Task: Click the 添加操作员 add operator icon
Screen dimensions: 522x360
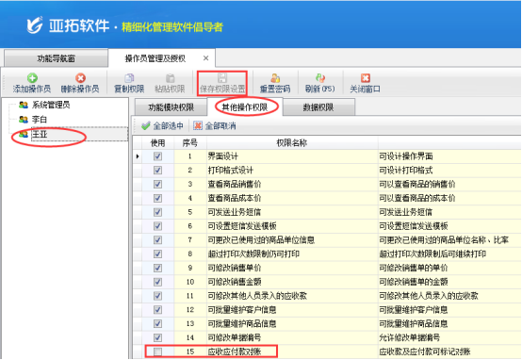Action: pyautogui.click(x=32, y=78)
